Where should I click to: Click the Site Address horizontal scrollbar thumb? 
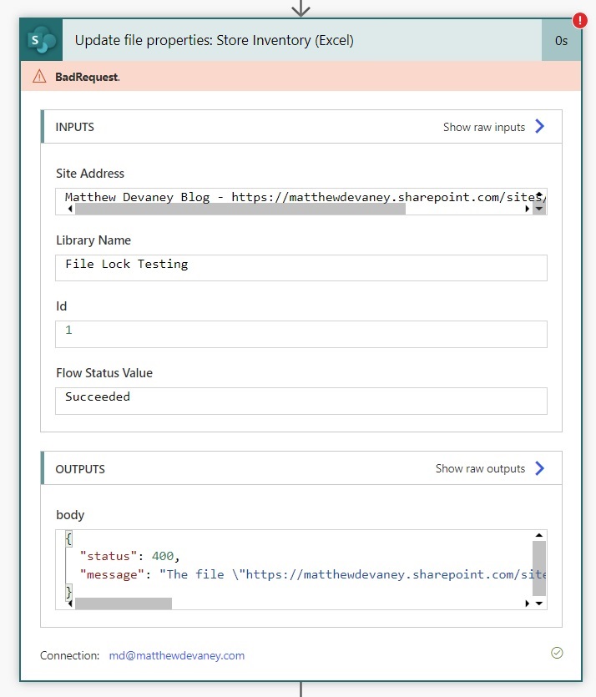[x=240, y=210]
